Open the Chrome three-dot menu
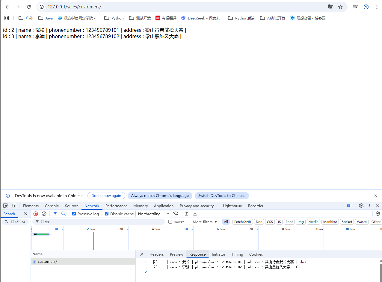 377,7
